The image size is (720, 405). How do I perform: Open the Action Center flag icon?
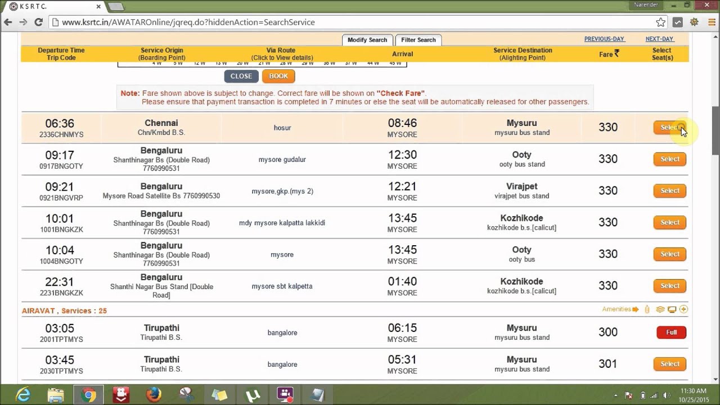pyautogui.click(x=629, y=395)
